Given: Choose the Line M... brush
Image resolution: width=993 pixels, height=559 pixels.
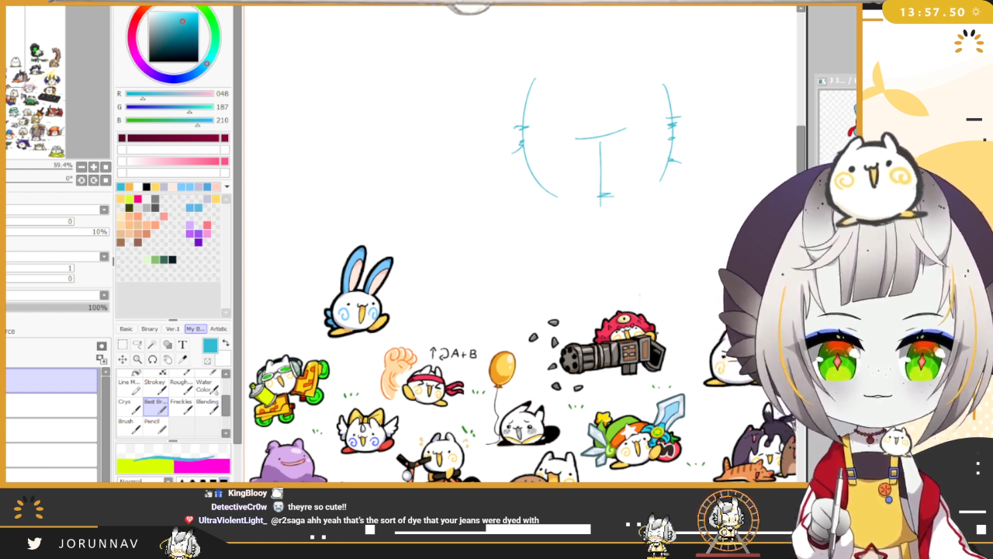Looking at the screenshot, I should (x=129, y=387).
